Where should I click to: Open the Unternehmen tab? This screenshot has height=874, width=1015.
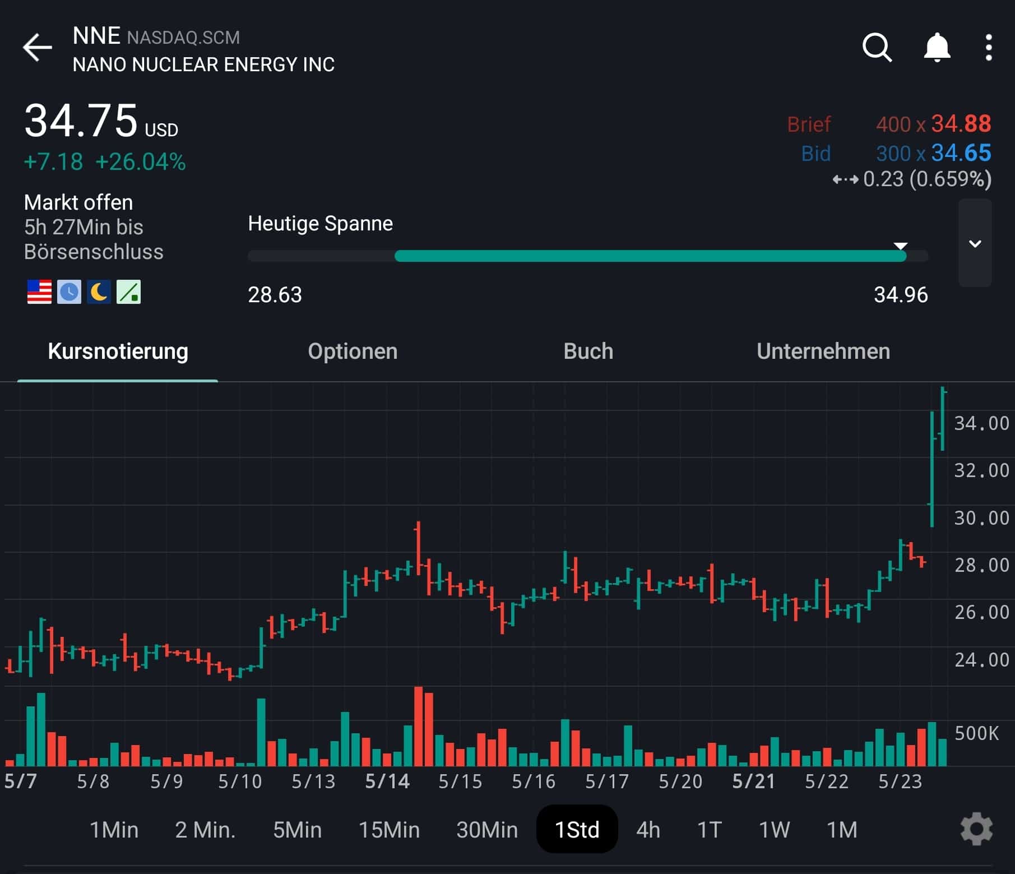tap(823, 352)
